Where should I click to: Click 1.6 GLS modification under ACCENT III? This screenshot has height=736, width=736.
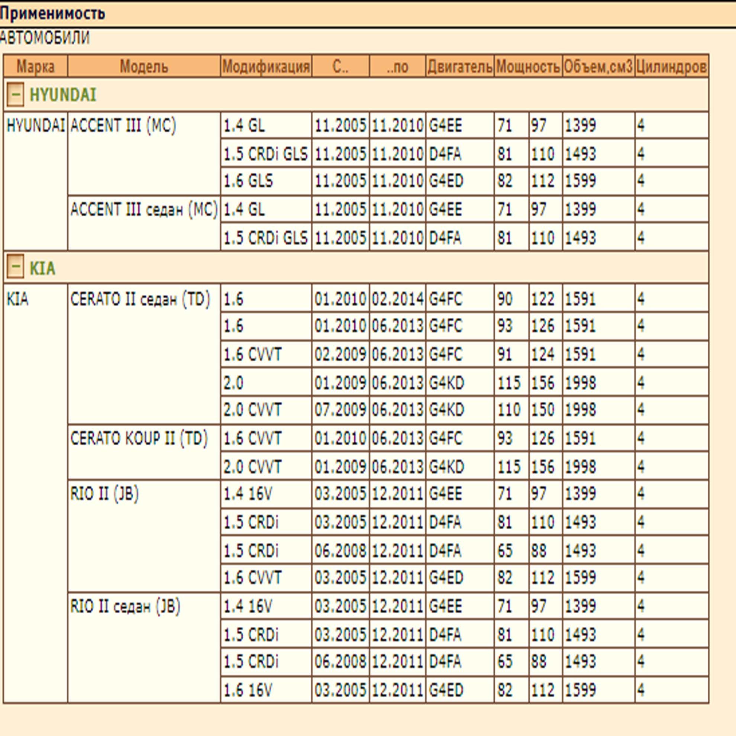266,181
